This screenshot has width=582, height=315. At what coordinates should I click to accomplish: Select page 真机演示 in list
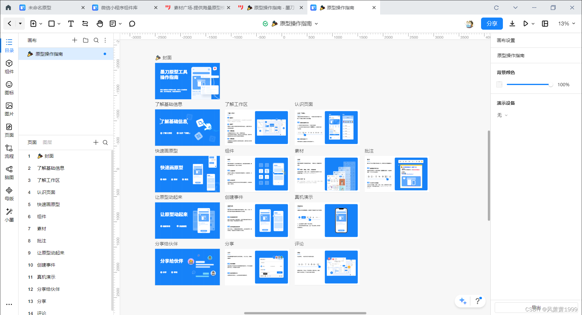point(65,277)
